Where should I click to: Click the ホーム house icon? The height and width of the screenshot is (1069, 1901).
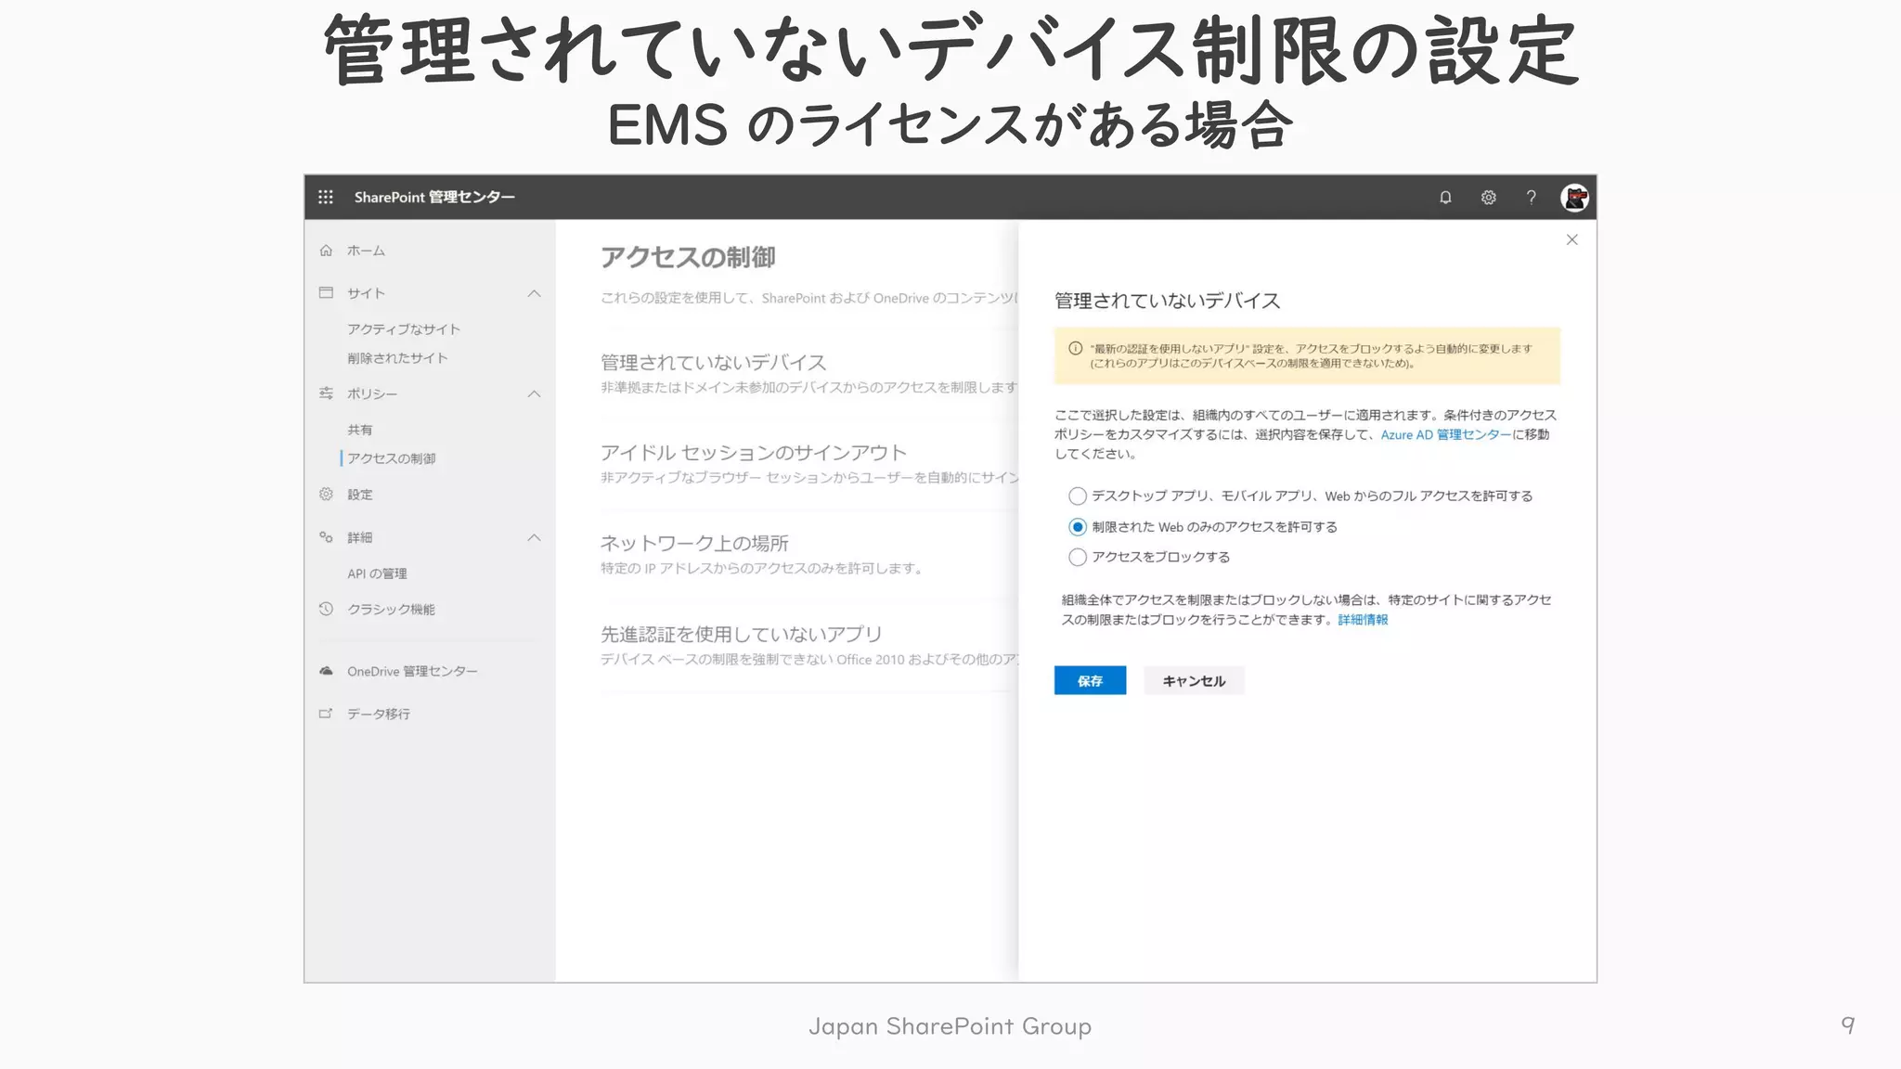(x=326, y=251)
